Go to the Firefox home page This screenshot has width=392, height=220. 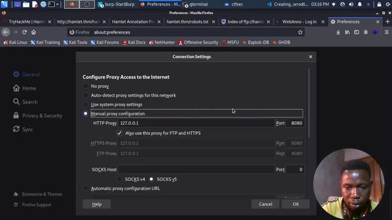click(34, 32)
